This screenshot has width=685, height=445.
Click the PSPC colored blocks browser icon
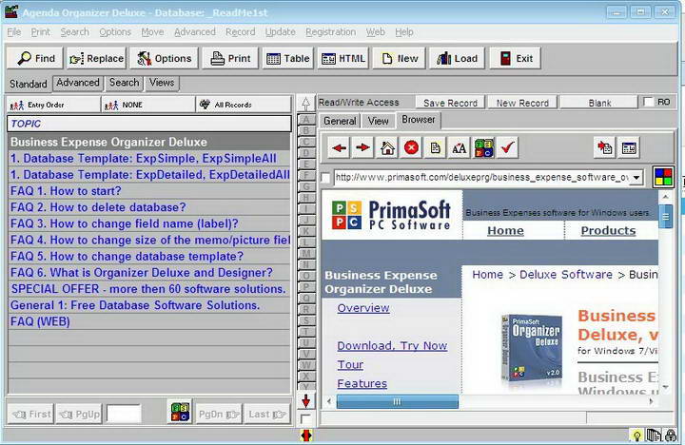pos(483,148)
